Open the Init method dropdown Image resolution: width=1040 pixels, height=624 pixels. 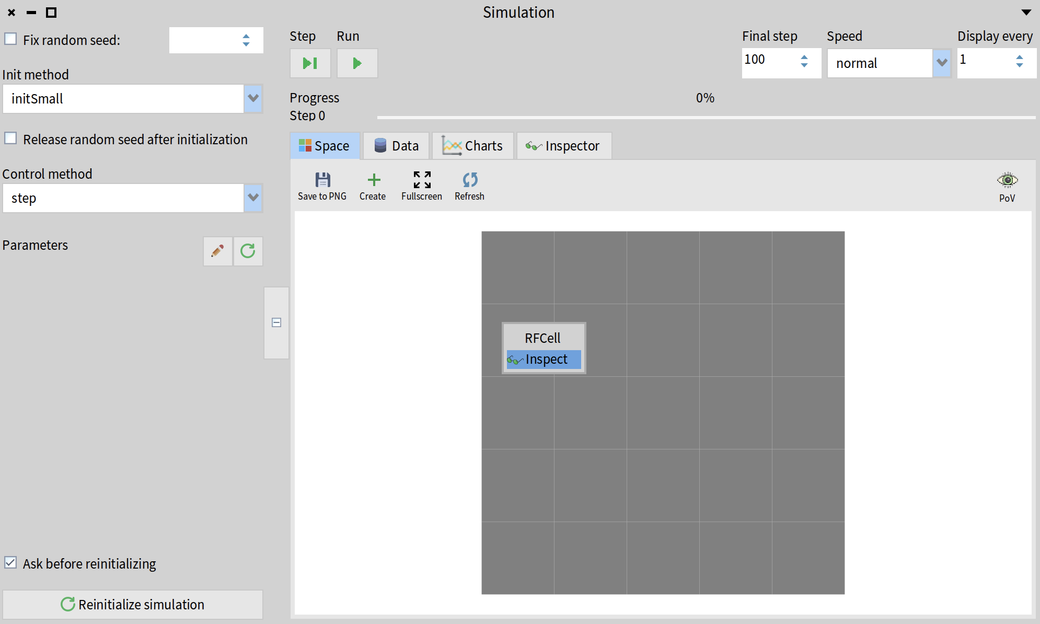(253, 98)
